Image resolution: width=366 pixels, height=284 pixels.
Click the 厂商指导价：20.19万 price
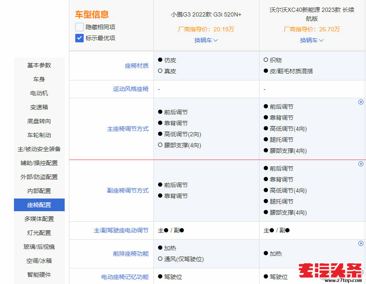point(206,29)
